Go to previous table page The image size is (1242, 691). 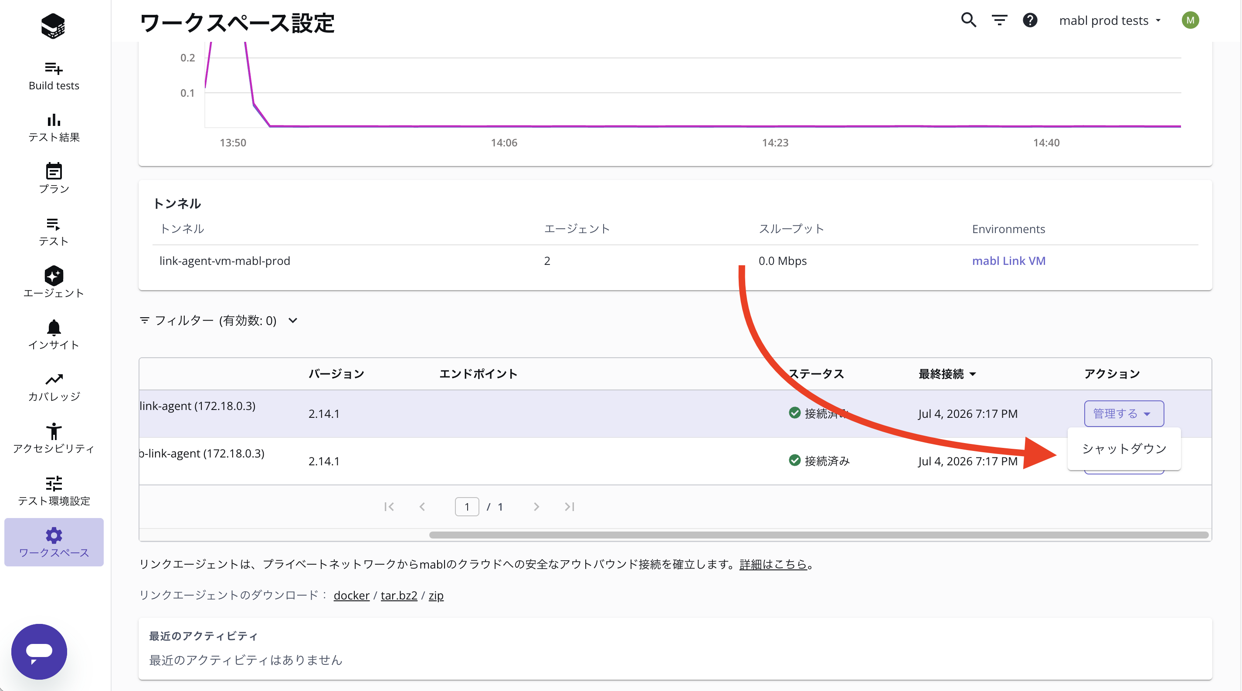tap(422, 507)
